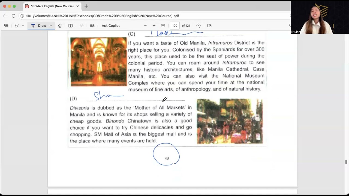Viewport: 349px width, 196px height.
Task: Select the Erase tool
Action: click(x=59, y=26)
